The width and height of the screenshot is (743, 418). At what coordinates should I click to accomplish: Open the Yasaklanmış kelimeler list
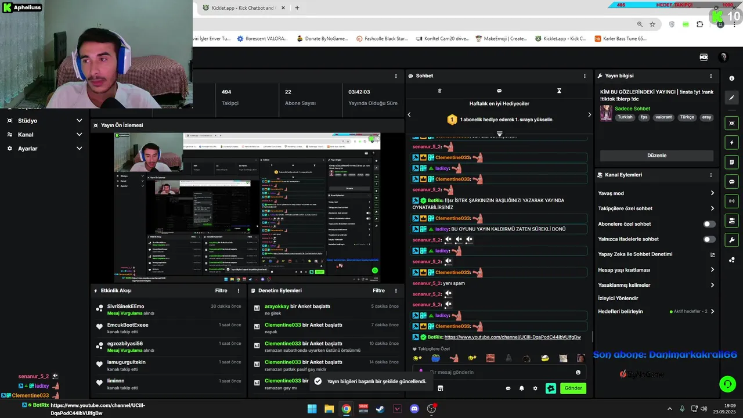point(657,285)
